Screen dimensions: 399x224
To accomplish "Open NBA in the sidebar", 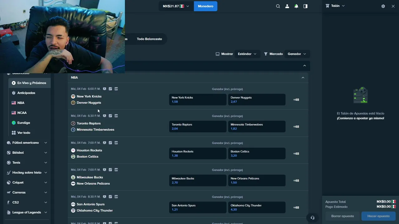I will pos(29,103).
